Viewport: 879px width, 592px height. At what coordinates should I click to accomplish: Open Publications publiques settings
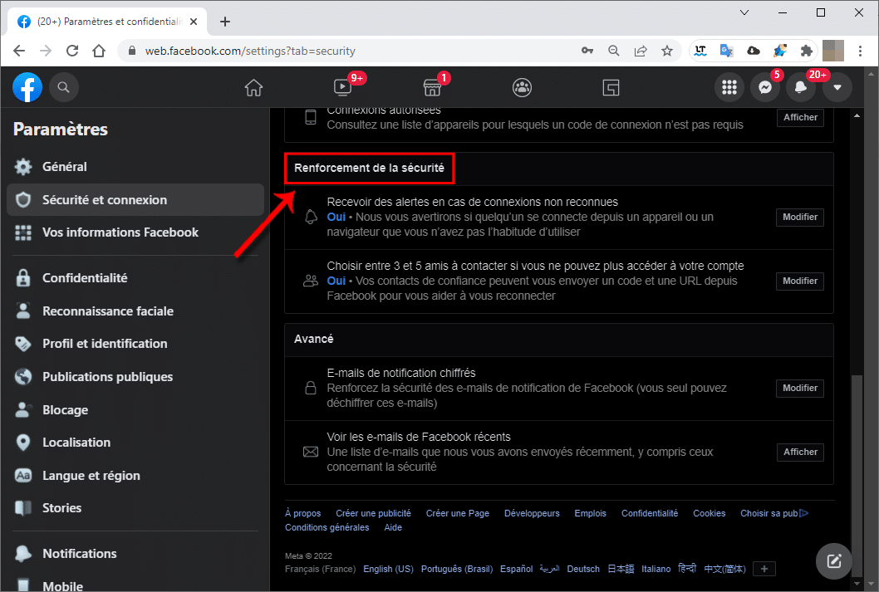[135, 377]
